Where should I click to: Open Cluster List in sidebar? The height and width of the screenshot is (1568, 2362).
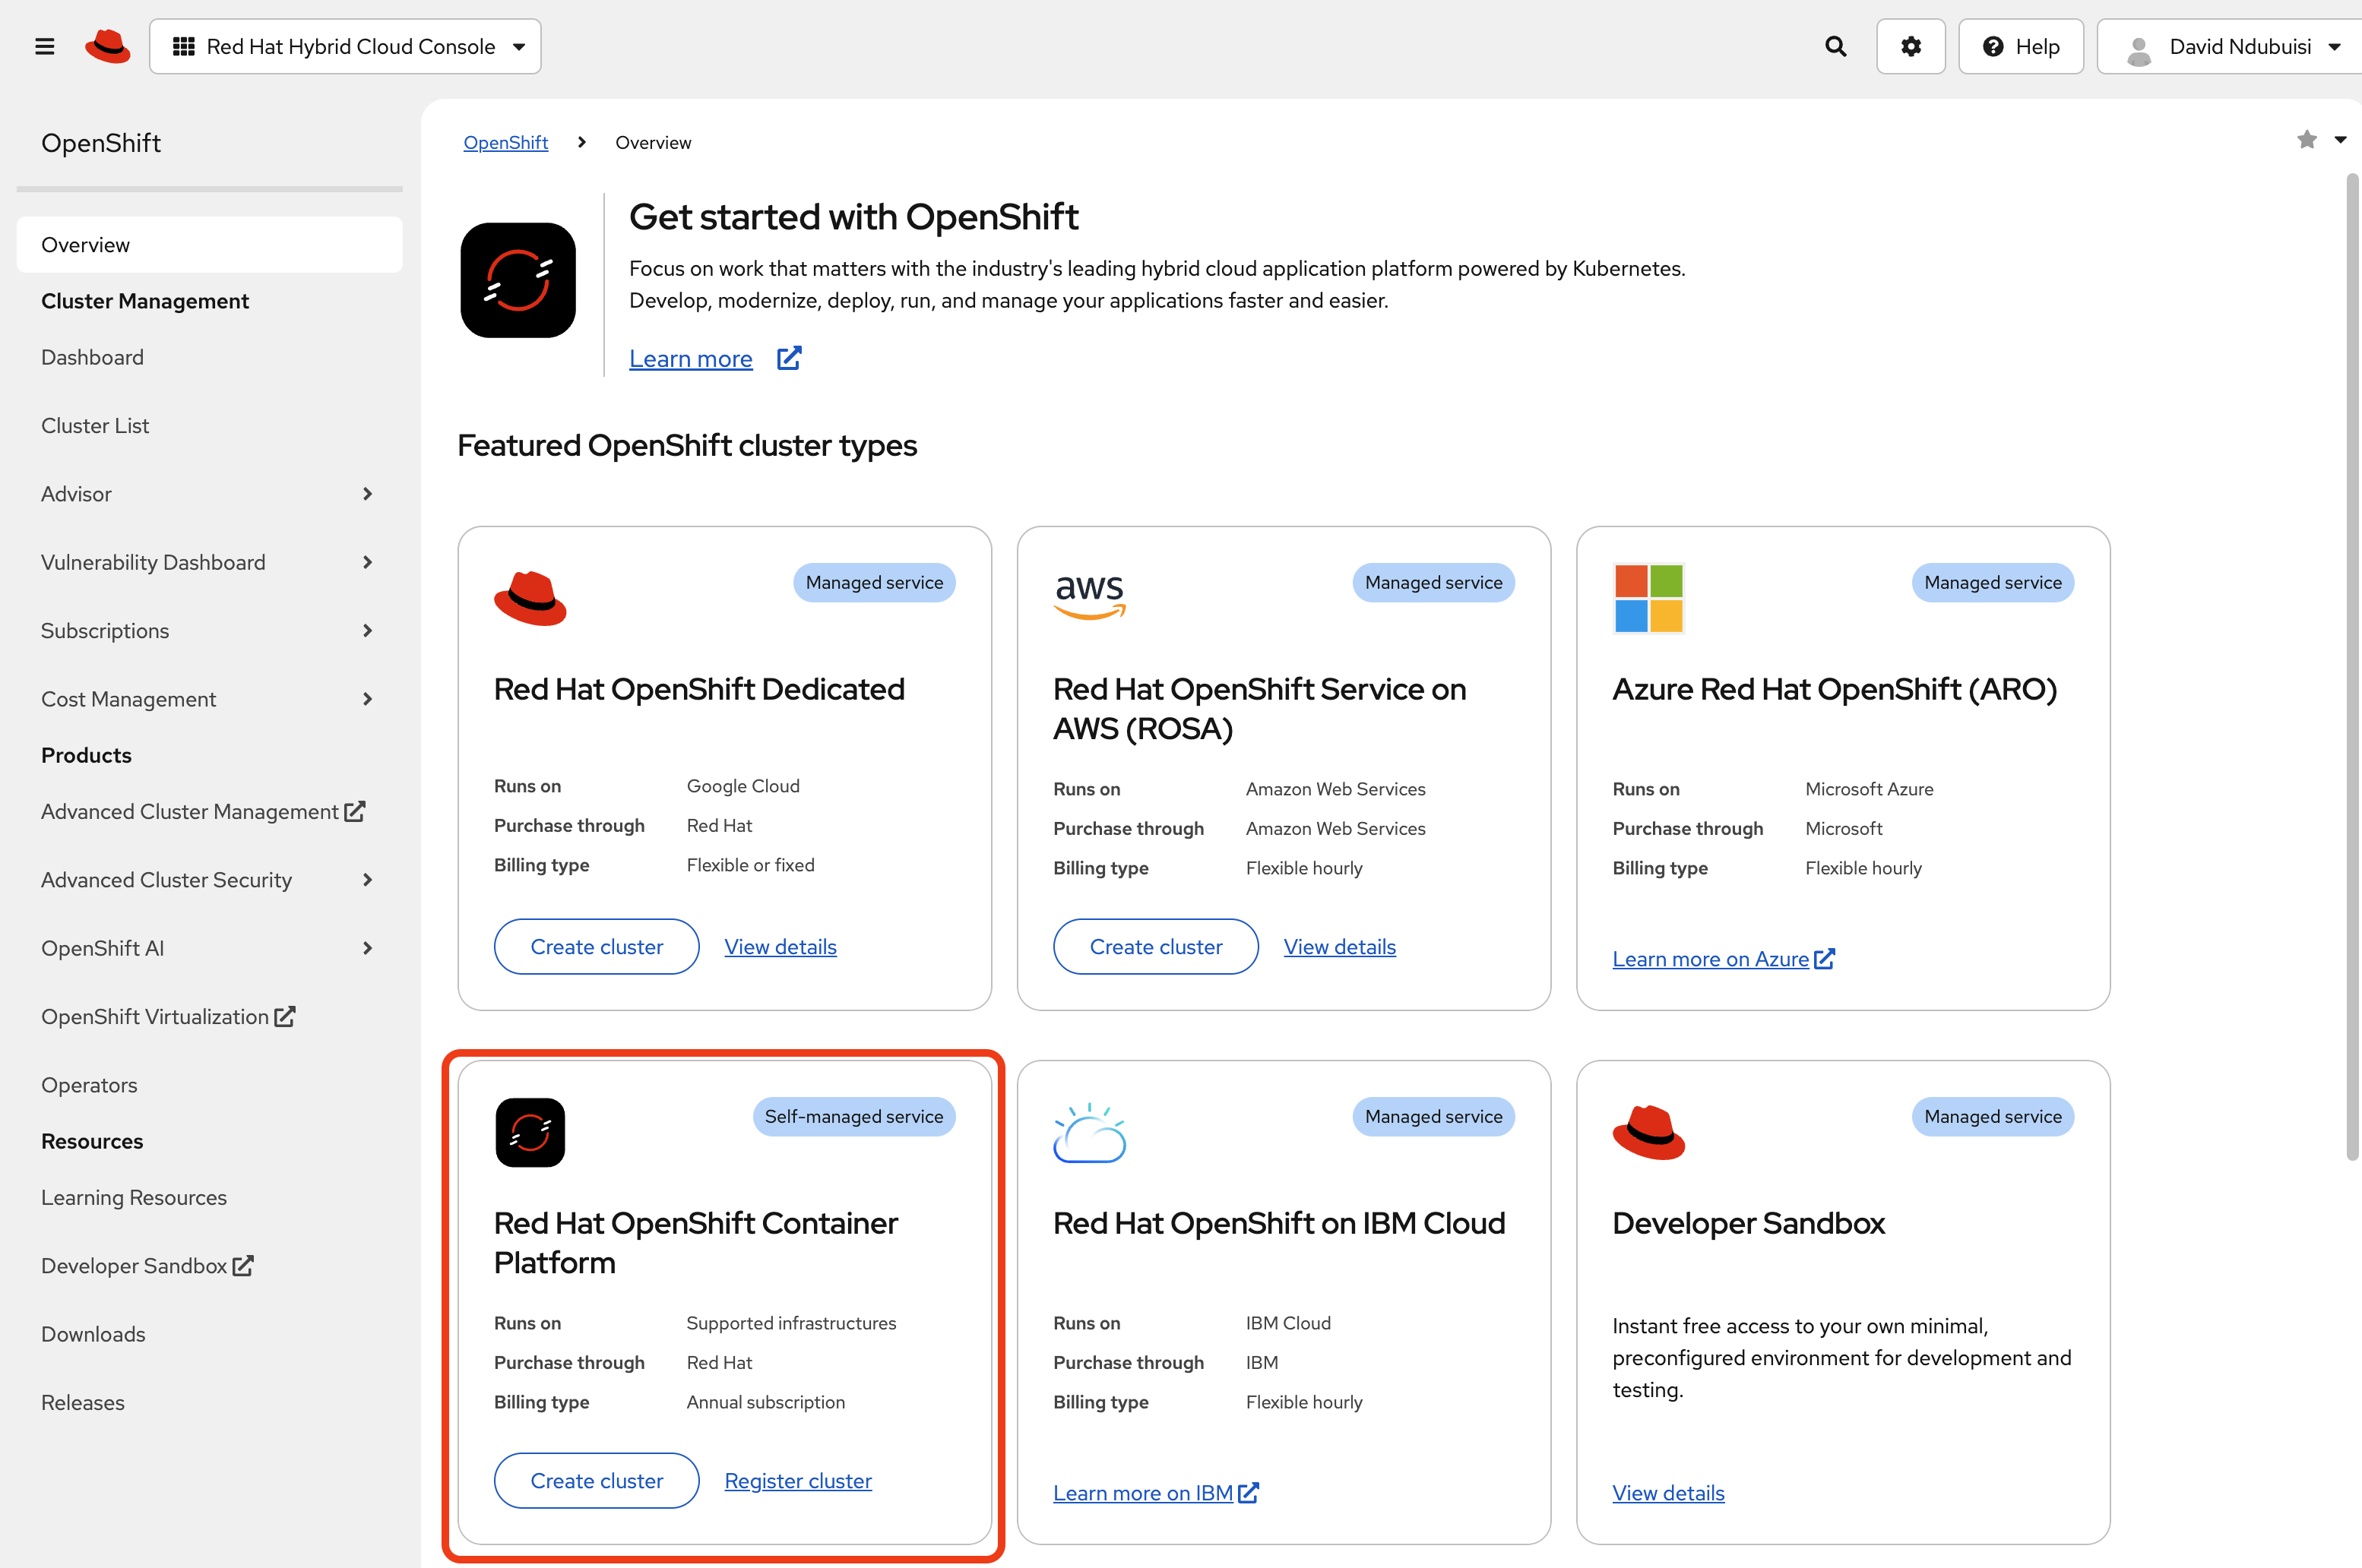click(95, 426)
